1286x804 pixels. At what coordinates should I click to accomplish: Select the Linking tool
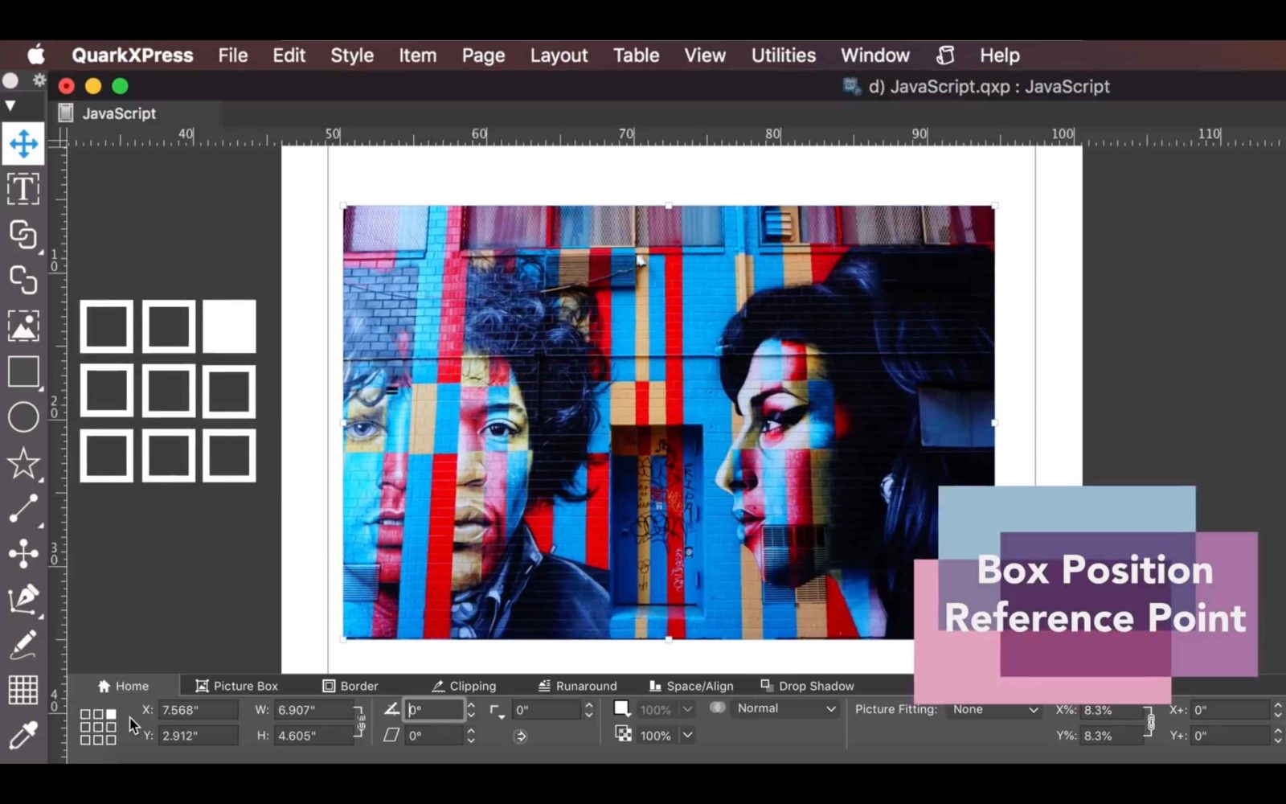(x=23, y=236)
